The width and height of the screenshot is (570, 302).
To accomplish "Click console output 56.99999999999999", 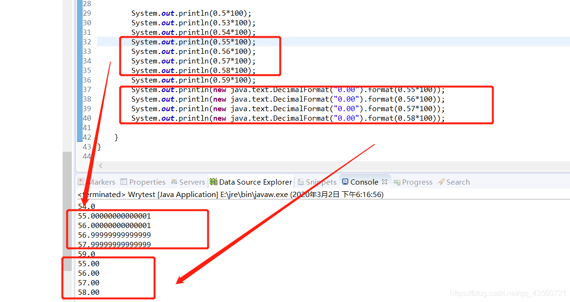I will [x=114, y=235].
